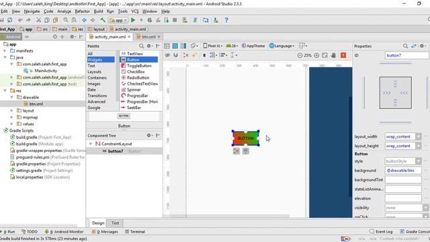Screen dimensions: 430x242
Task: Run the app with the green play icon
Action: (133, 20)
